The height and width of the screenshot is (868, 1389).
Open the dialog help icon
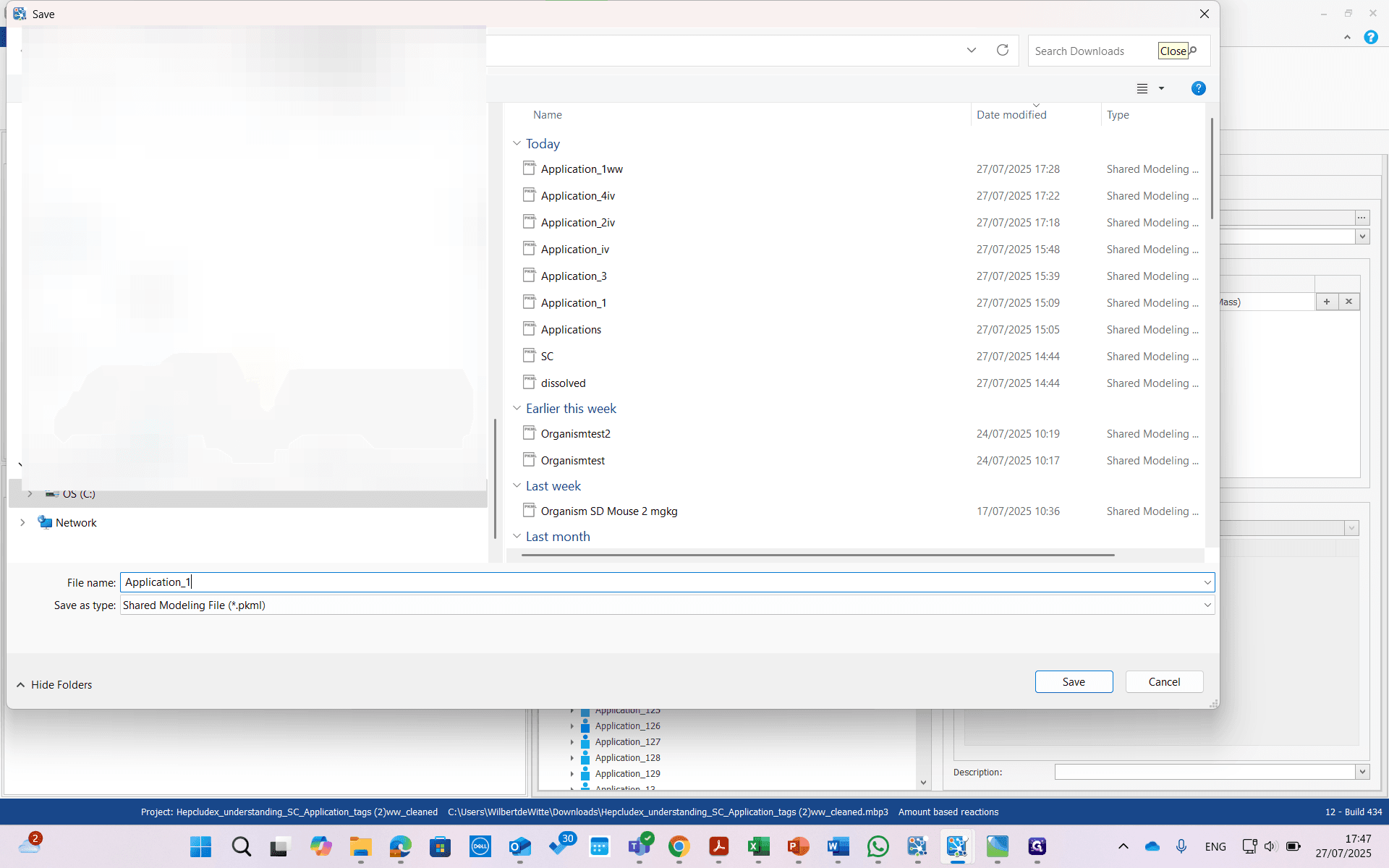click(x=1198, y=88)
